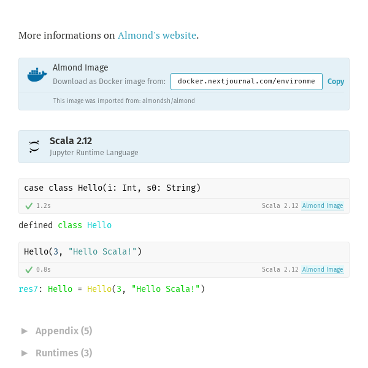Image resolution: width=368 pixels, height=368 pixels.
Task: Expand the Appendix (5) section arrow
Action: pos(25,331)
